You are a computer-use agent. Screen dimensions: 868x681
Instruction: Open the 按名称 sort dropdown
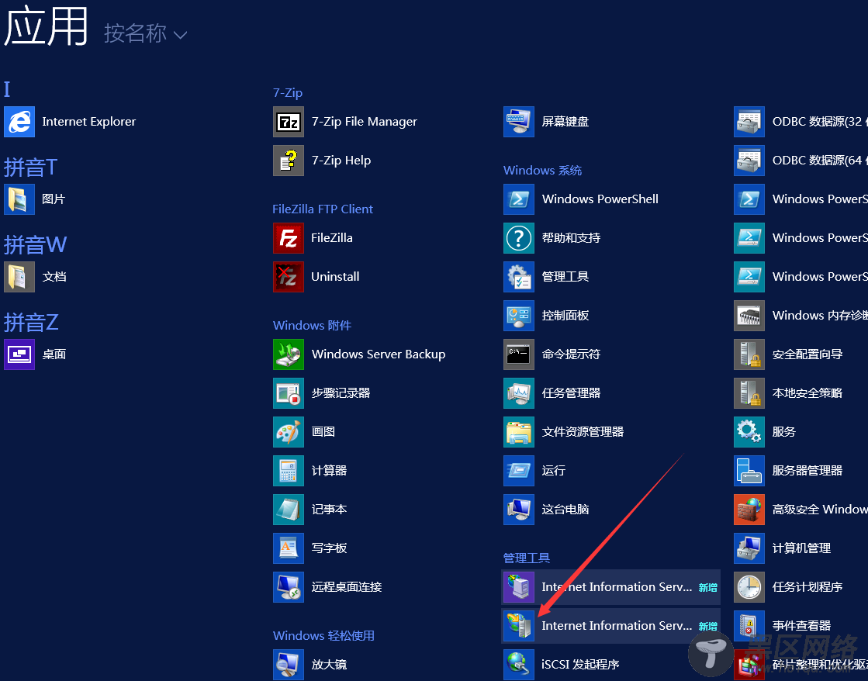[146, 34]
